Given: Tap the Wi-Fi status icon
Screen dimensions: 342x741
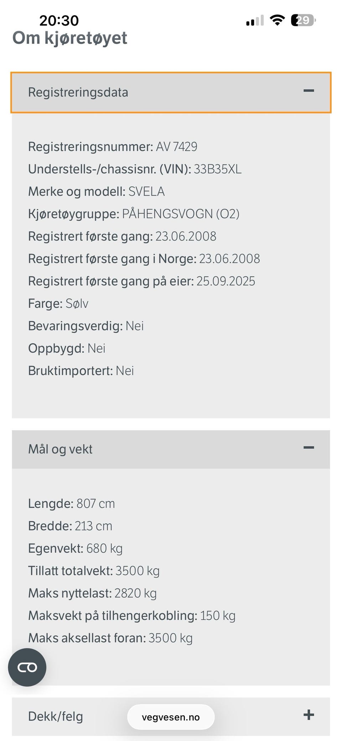Looking at the screenshot, I should coord(277,20).
